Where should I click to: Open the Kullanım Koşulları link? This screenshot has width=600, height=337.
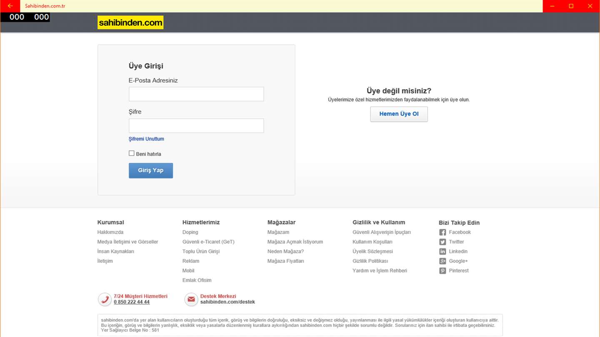[372, 242]
